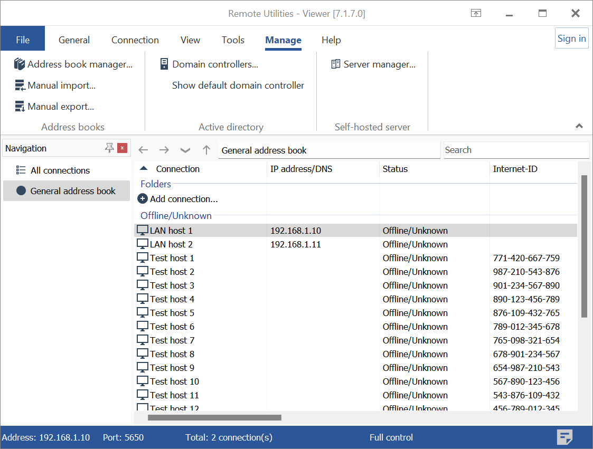Click into the Search field

point(515,150)
